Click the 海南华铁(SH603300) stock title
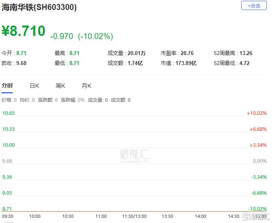 (x=39, y=7)
